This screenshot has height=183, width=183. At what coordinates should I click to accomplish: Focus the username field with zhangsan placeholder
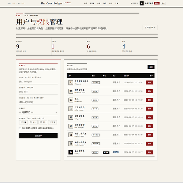[x=38, y=82]
